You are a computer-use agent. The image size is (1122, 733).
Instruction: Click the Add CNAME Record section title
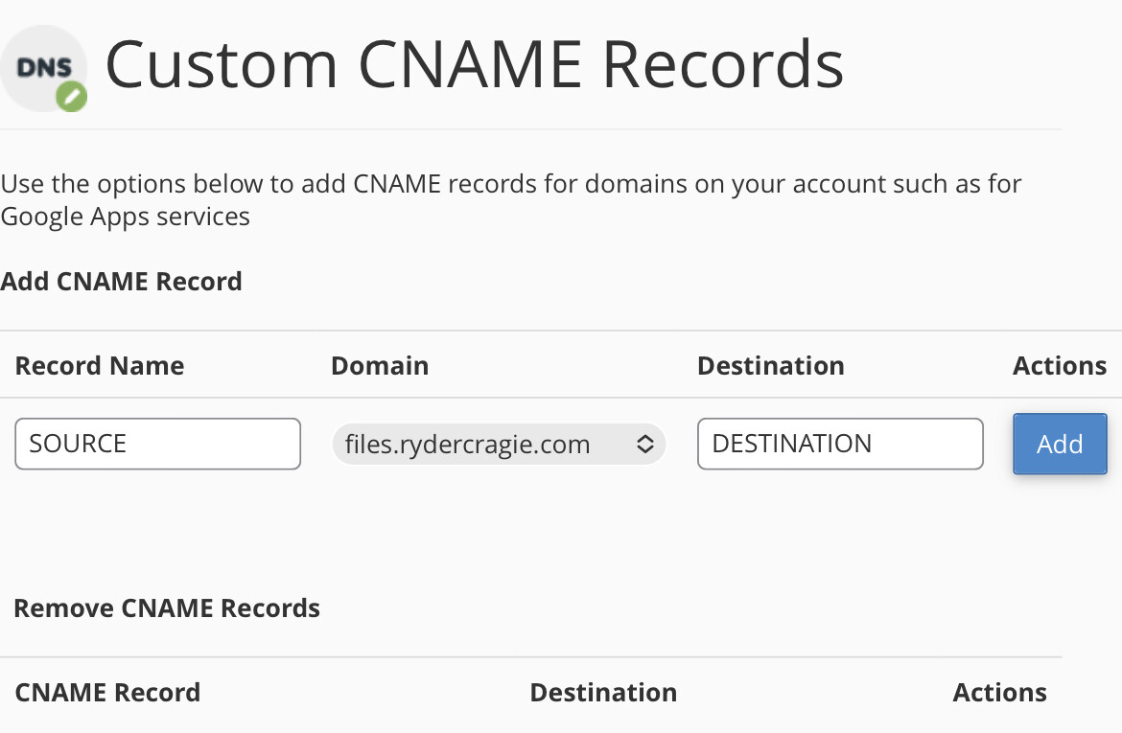coord(121,281)
